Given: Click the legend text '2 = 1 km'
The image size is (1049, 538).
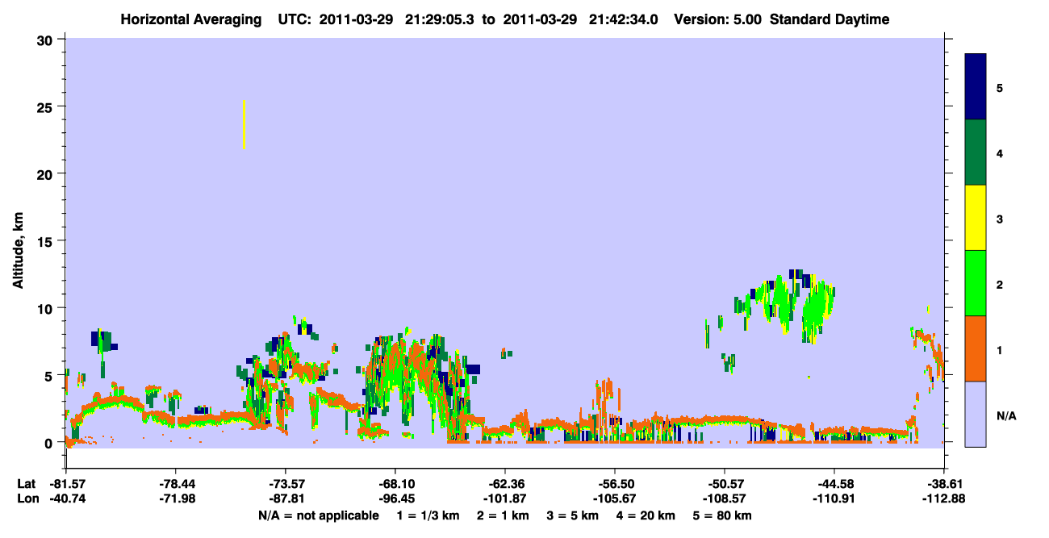Looking at the screenshot, I should (x=503, y=515).
